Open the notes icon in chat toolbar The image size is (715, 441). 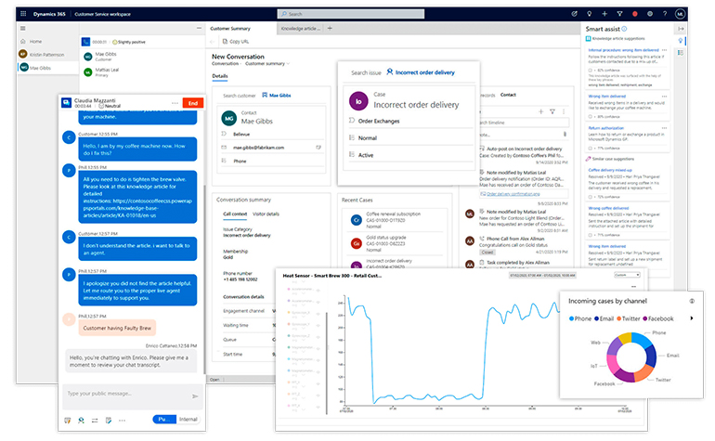[109, 421]
